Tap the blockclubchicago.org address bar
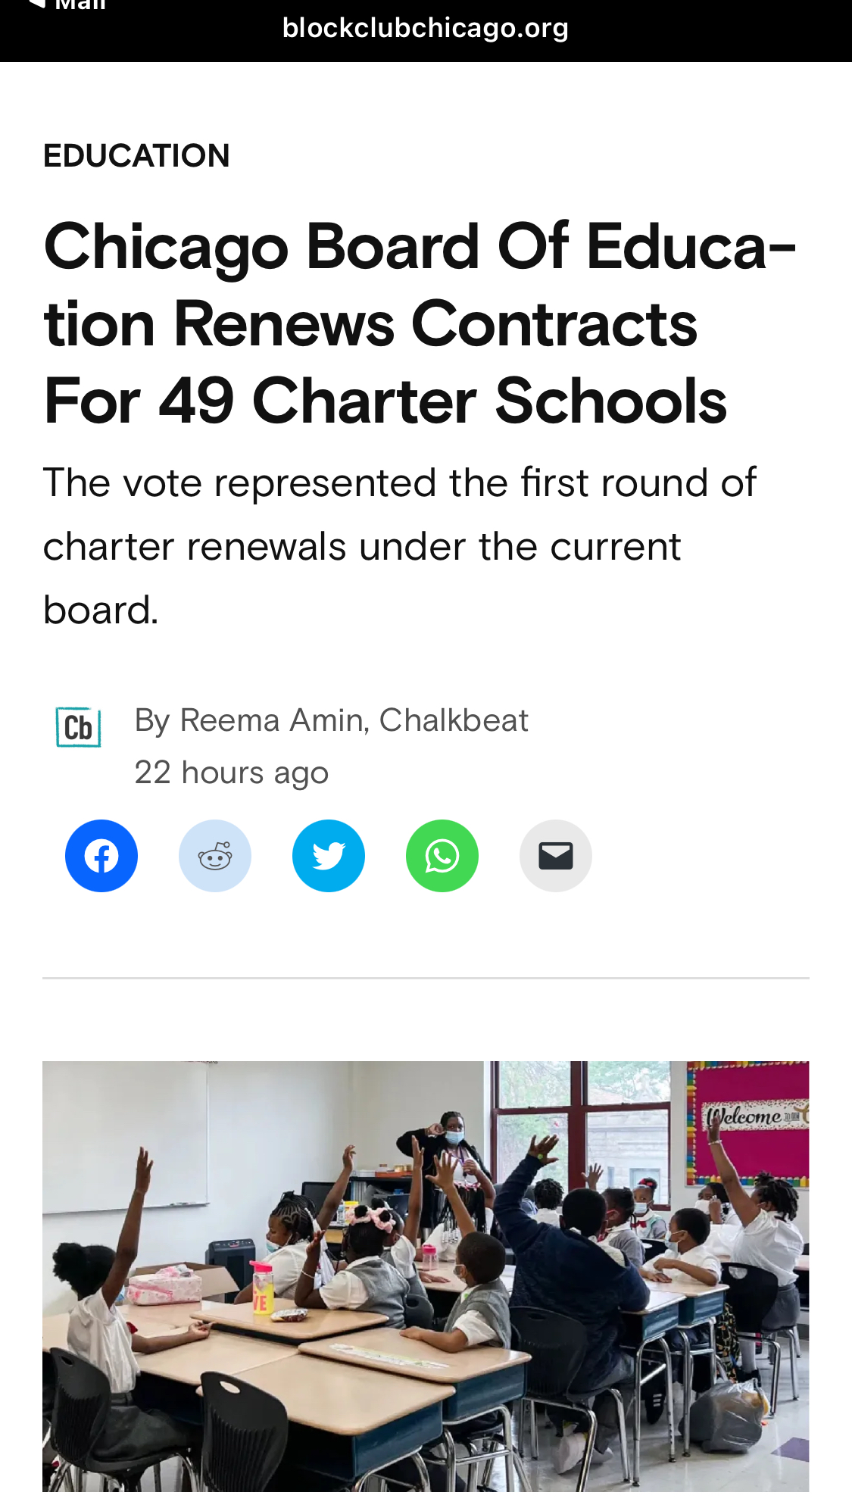852x1508 pixels. pos(426,29)
